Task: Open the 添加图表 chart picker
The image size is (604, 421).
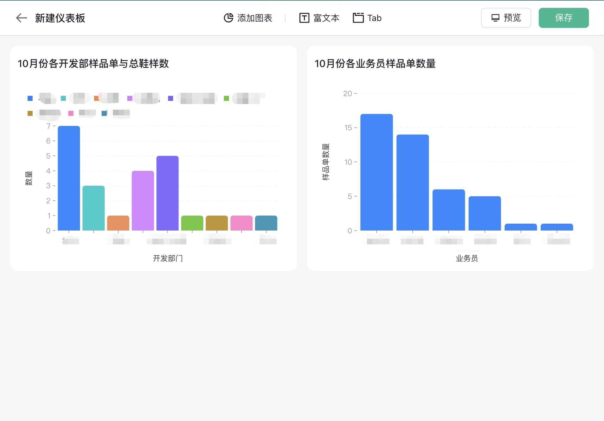Action: [x=254, y=18]
